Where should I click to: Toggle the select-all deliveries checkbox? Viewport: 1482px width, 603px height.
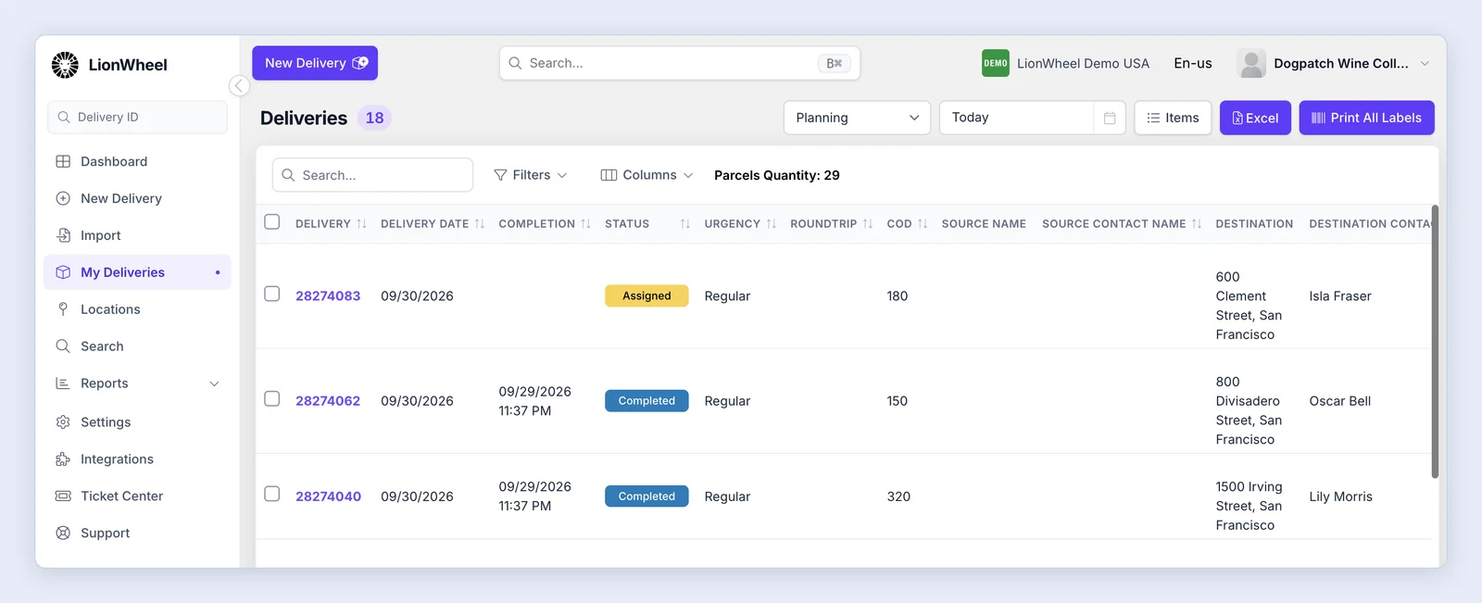pyautogui.click(x=272, y=222)
